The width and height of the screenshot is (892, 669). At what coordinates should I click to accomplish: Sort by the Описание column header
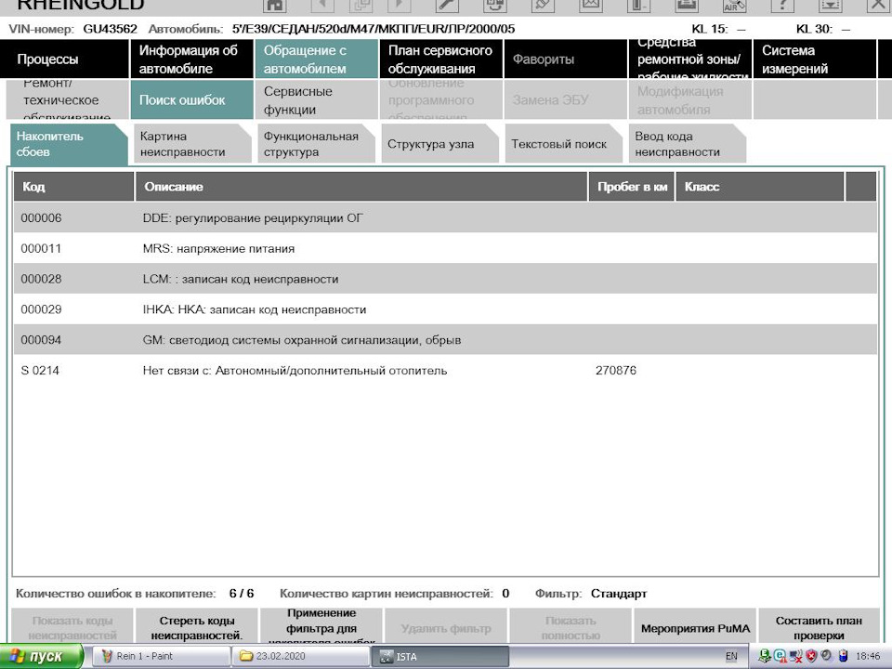pyautogui.click(x=361, y=187)
